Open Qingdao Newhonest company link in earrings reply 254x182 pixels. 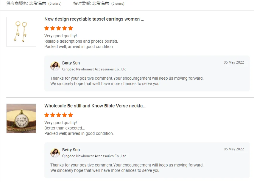[94, 69]
